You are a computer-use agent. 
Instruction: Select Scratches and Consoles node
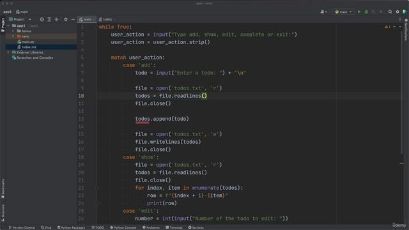[35, 57]
